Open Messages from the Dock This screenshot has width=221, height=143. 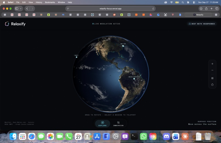[x=41, y=136]
